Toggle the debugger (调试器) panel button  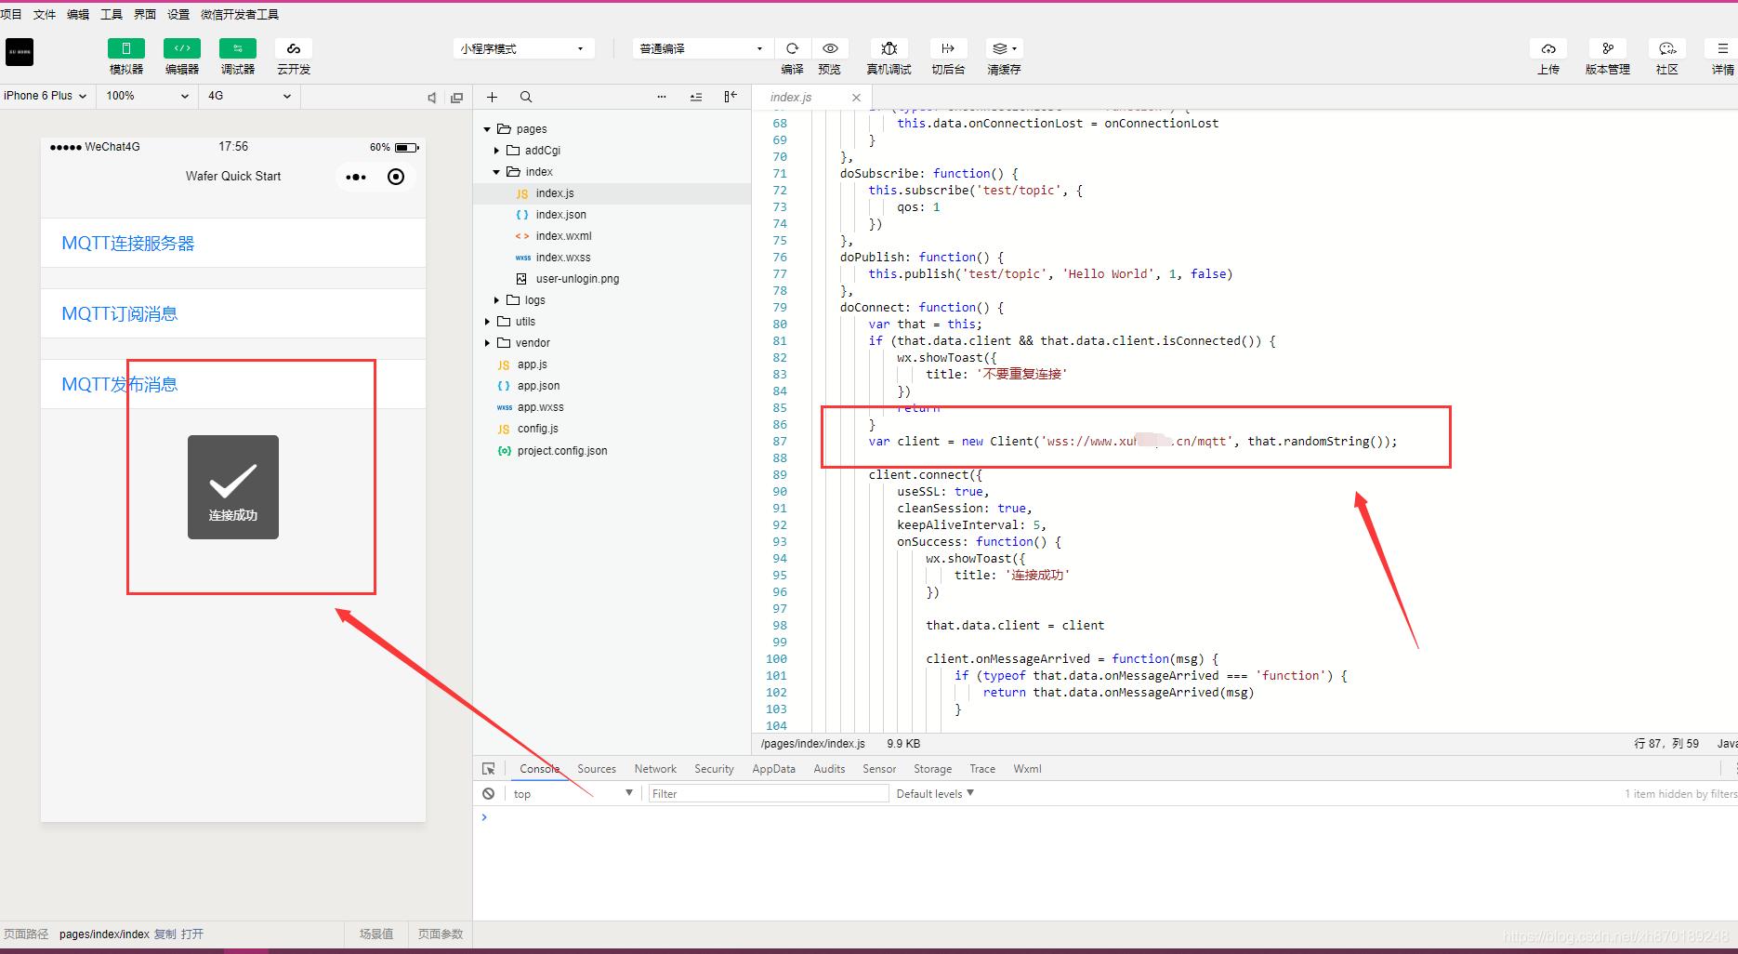coord(238,48)
